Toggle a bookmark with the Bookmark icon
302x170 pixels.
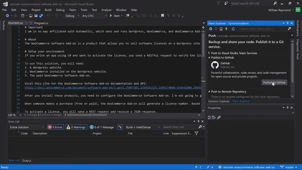click(x=162, y=16)
